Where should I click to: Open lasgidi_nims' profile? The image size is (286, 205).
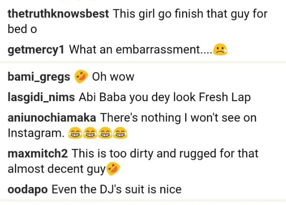pyautogui.click(x=41, y=97)
